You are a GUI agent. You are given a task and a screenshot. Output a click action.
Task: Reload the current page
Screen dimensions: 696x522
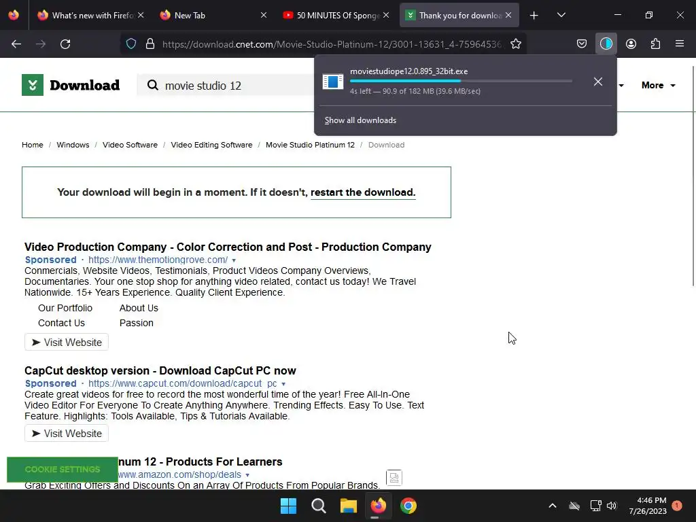tap(65, 44)
